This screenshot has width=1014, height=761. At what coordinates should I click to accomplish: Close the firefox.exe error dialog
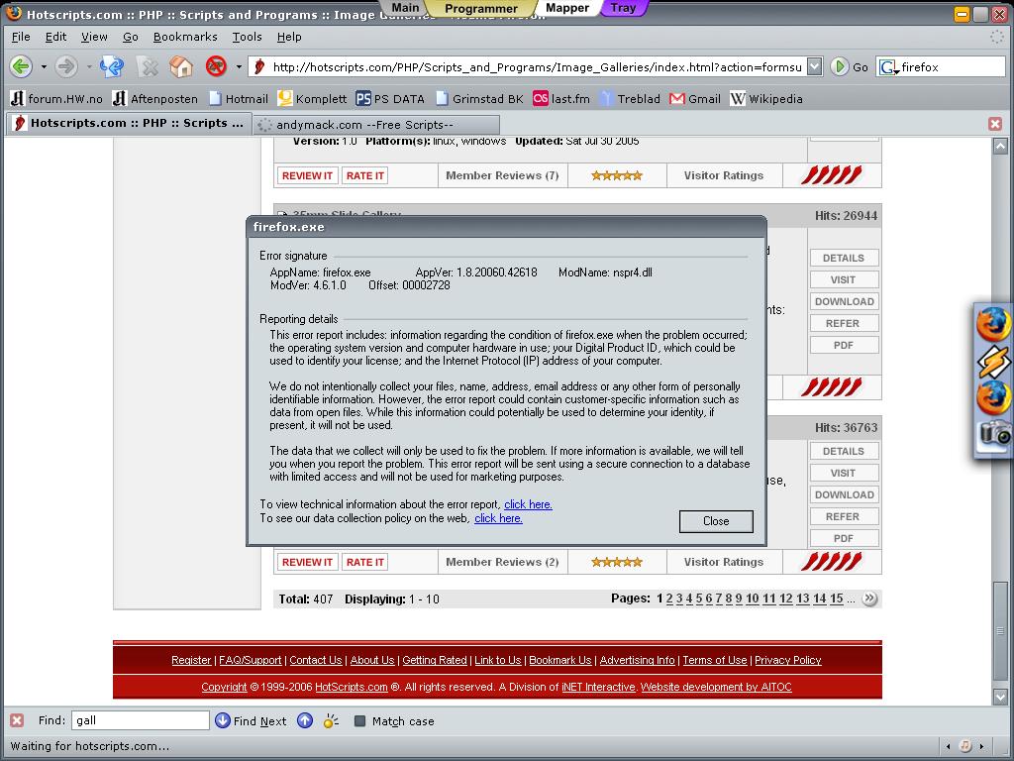(x=716, y=521)
